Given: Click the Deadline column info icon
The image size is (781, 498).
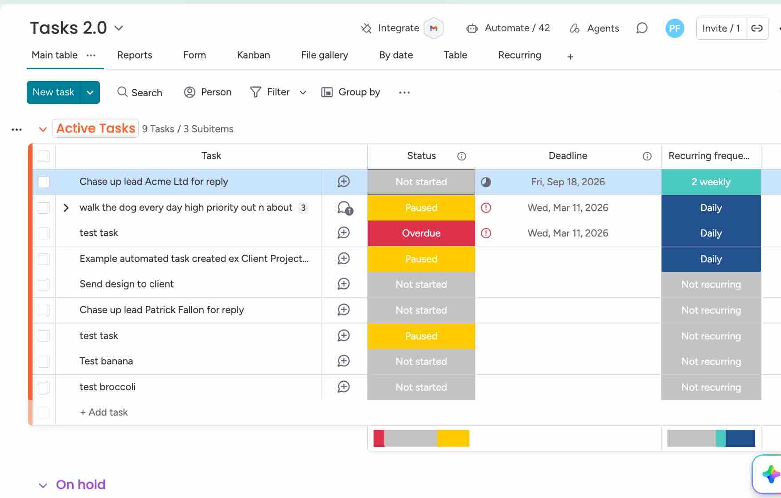Looking at the screenshot, I should coord(647,156).
